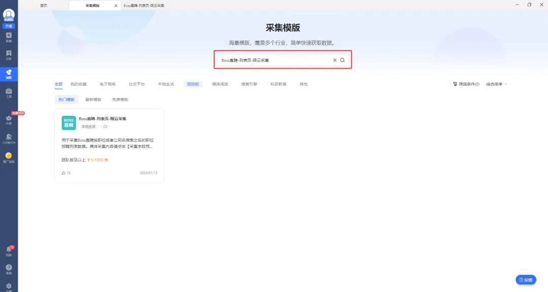Click the search magnifier icon in search box
Image resolution: width=548 pixels, height=292 pixels.
click(342, 60)
